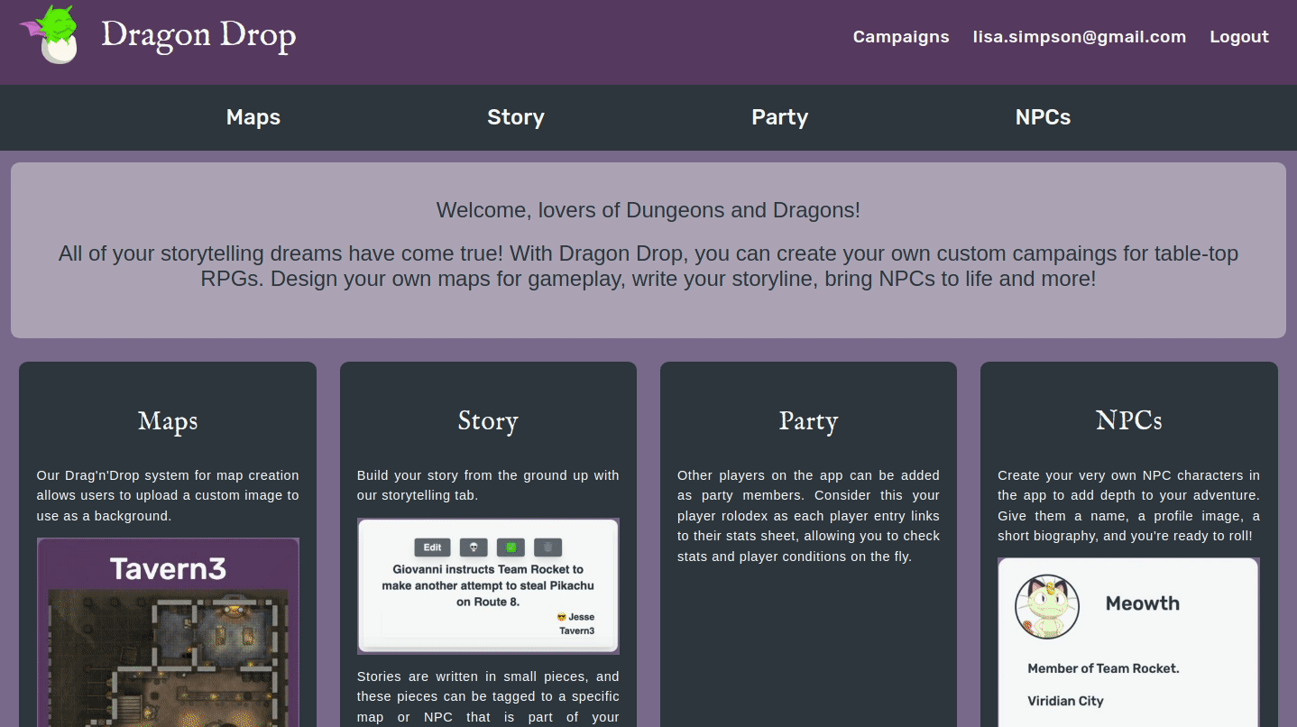Click the skull icon in story preview
1297x727 pixels.
[474, 548]
